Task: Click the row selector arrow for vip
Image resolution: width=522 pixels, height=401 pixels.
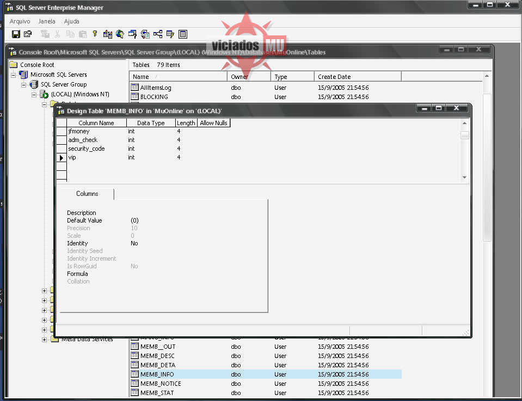Action: pos(62,157)
